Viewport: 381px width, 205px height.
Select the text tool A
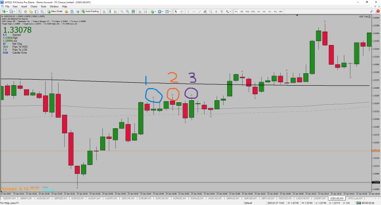pos(216,12)
